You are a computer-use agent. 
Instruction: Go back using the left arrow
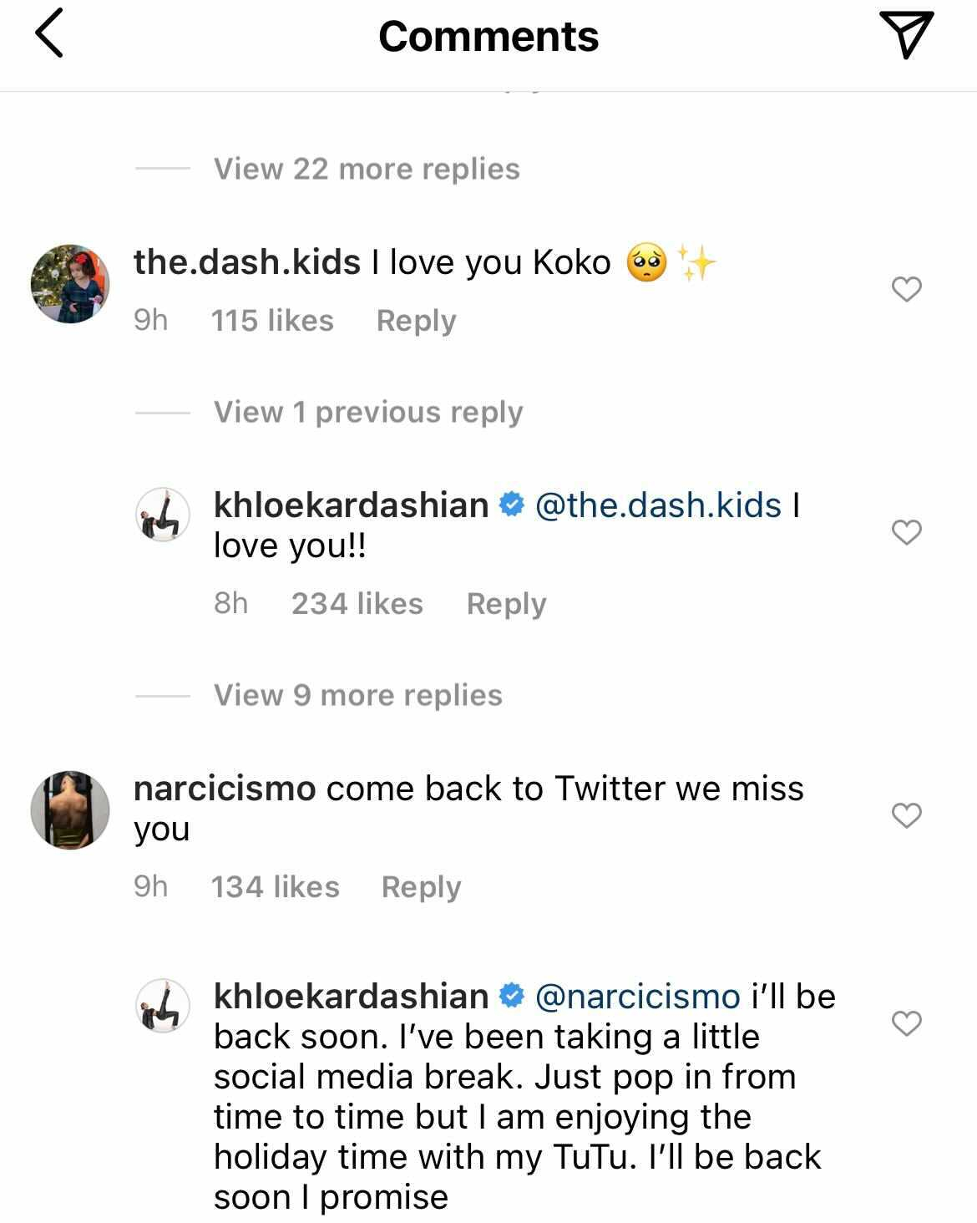[49, 36]
